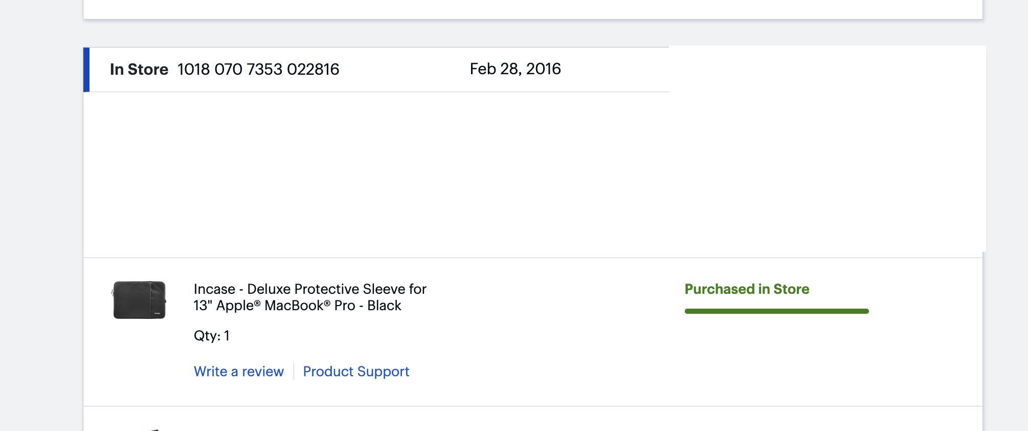Click the Incase sleeve product thumbnail
This screenshot has height=431, width=1028.
click(x=139, y=300)
